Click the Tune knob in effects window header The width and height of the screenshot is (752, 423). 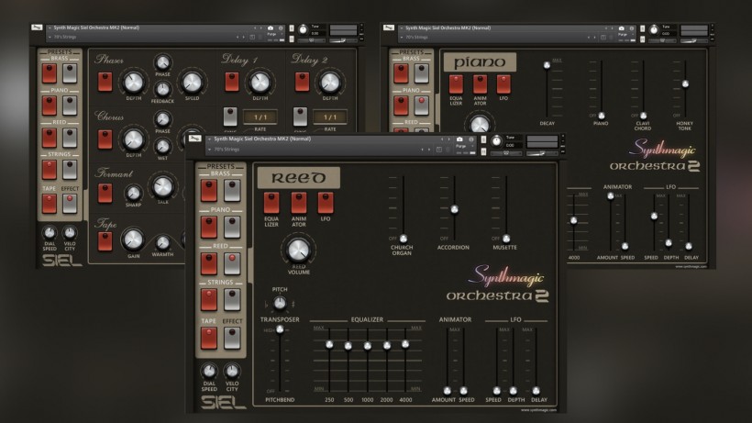tap(304, 29)
